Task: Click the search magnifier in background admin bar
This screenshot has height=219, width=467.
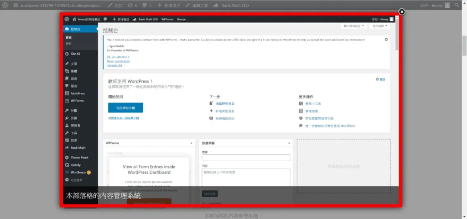Action: point(457,5)
